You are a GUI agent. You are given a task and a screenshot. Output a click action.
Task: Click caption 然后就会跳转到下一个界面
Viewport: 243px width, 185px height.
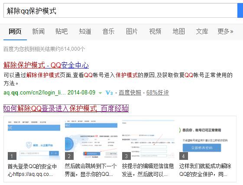[91, 170]
